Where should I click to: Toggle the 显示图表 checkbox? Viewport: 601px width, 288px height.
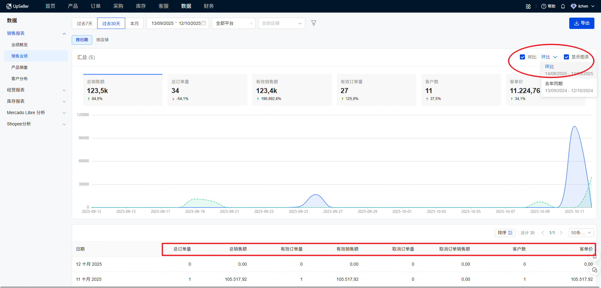pos(566,57)
